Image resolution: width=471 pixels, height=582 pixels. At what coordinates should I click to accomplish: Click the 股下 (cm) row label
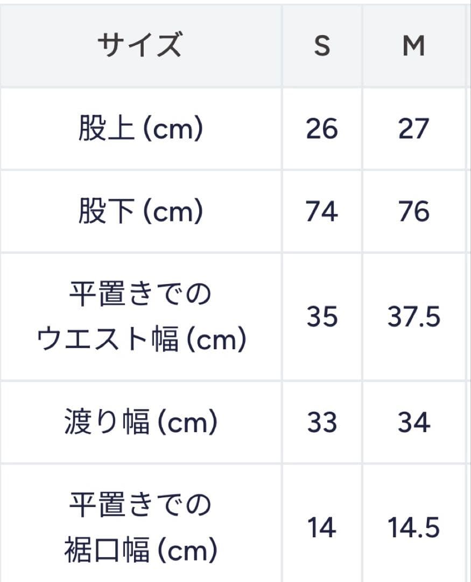(x=140, y=212)
